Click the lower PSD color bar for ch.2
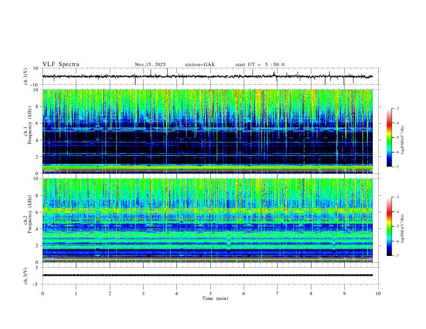The image size is (426, 329). click(x=389, y=226)
